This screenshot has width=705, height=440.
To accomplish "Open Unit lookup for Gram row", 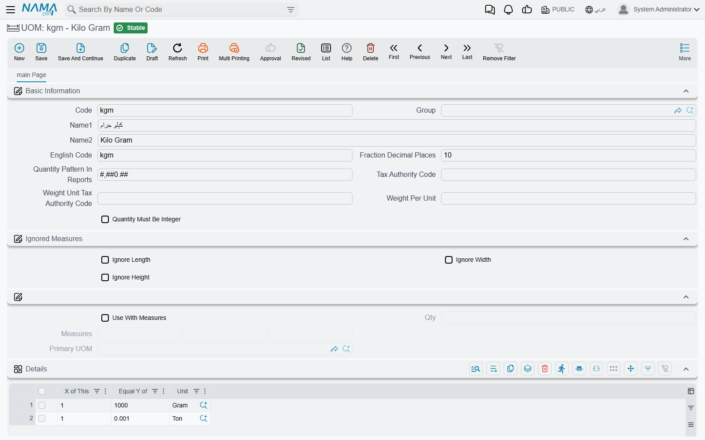I will [204, 405].
